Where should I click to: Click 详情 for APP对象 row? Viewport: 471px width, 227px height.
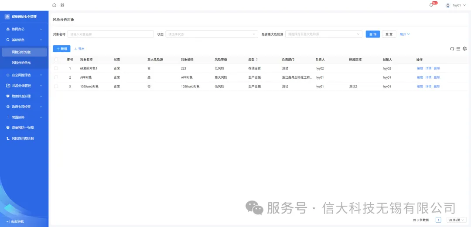(x=428, y=77)
